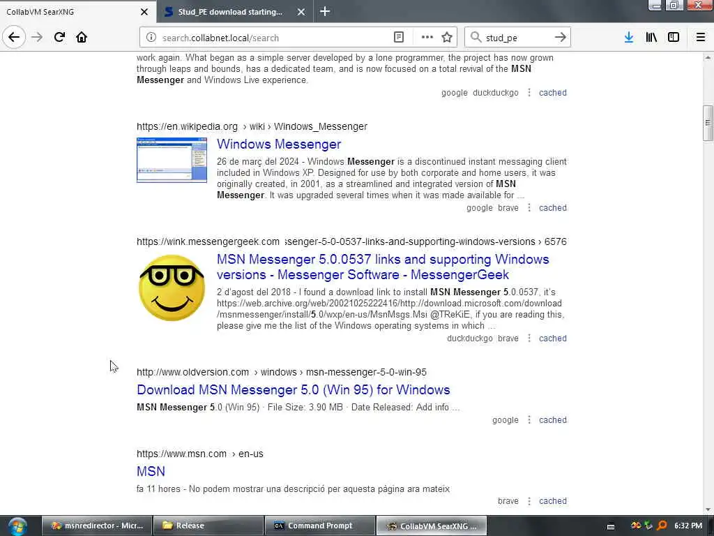This screenshot has width=714, height=536.
Task: Open MSN Messenger 5.0.0537 links result
Action: tap(383, 267)
